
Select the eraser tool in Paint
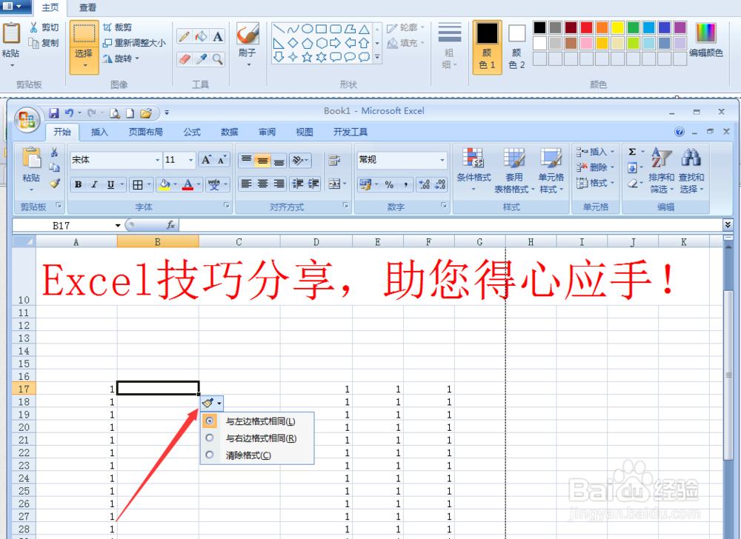tap(183, 59)
